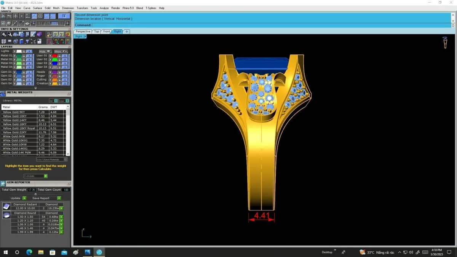Click the circle center snap icon
The height and width of the screenshot is (257, 457).
(x=40, y=16)
